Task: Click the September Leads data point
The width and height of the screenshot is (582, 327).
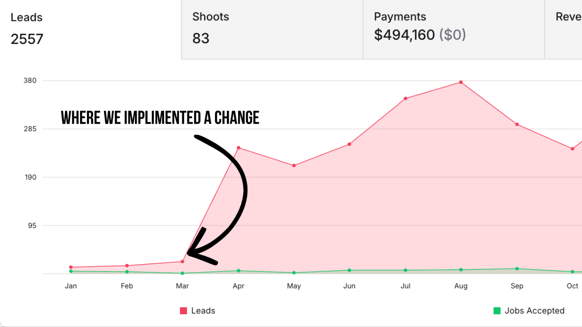Action: (517, 125)
